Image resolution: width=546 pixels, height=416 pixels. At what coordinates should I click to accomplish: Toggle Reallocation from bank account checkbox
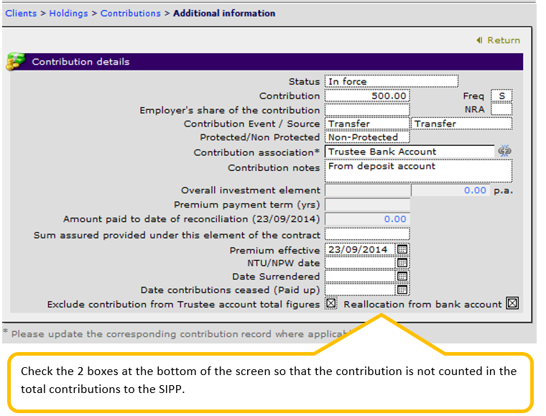click(512, 304)
